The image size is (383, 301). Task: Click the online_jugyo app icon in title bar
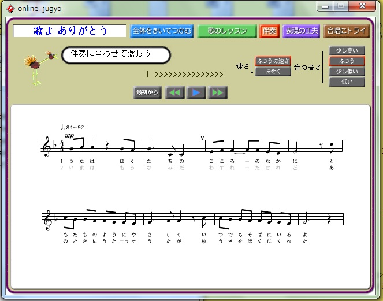click(x=10, y=9)
